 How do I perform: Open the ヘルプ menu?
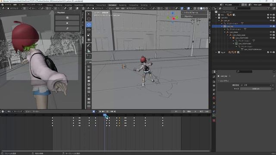40,5
